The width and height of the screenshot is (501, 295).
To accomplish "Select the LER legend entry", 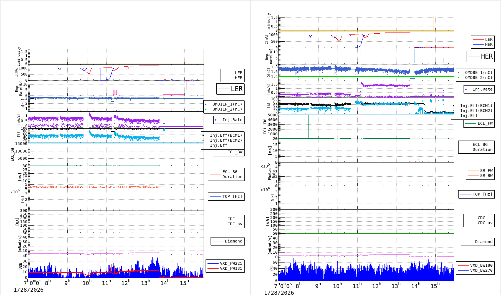I will tap(237, 72).
